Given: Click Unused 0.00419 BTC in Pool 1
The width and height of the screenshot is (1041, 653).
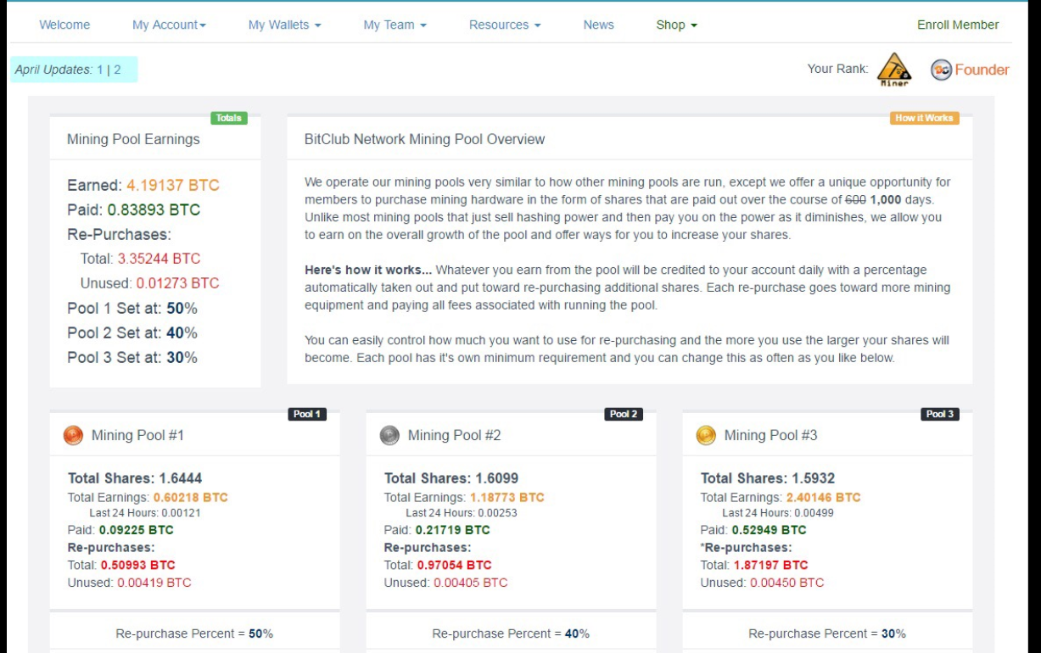Looking at the screenshot, I should [130, 583].
